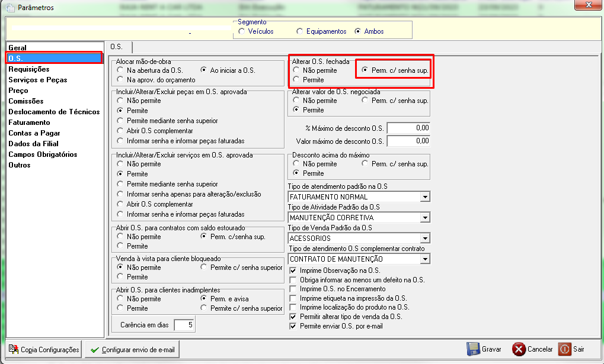Enable 'Imprime etiqueta na impressão da O.S.'
Screen dimensions: 604x364
pyautogui.click(x=293, y=298)
